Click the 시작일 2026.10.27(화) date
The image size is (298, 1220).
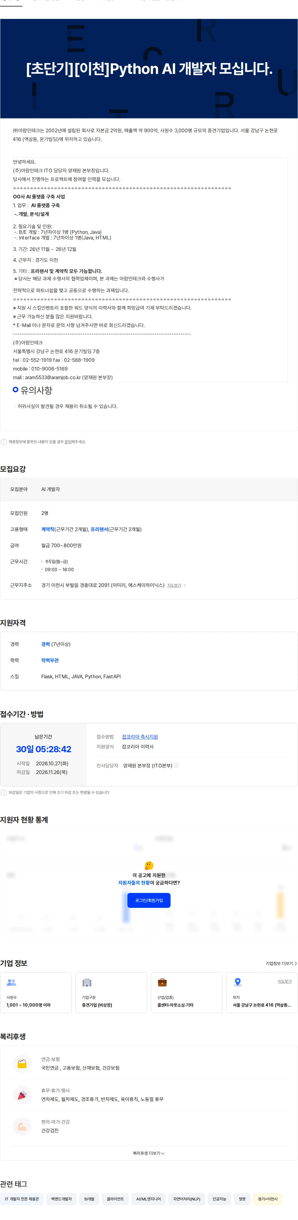click(52, 763)
